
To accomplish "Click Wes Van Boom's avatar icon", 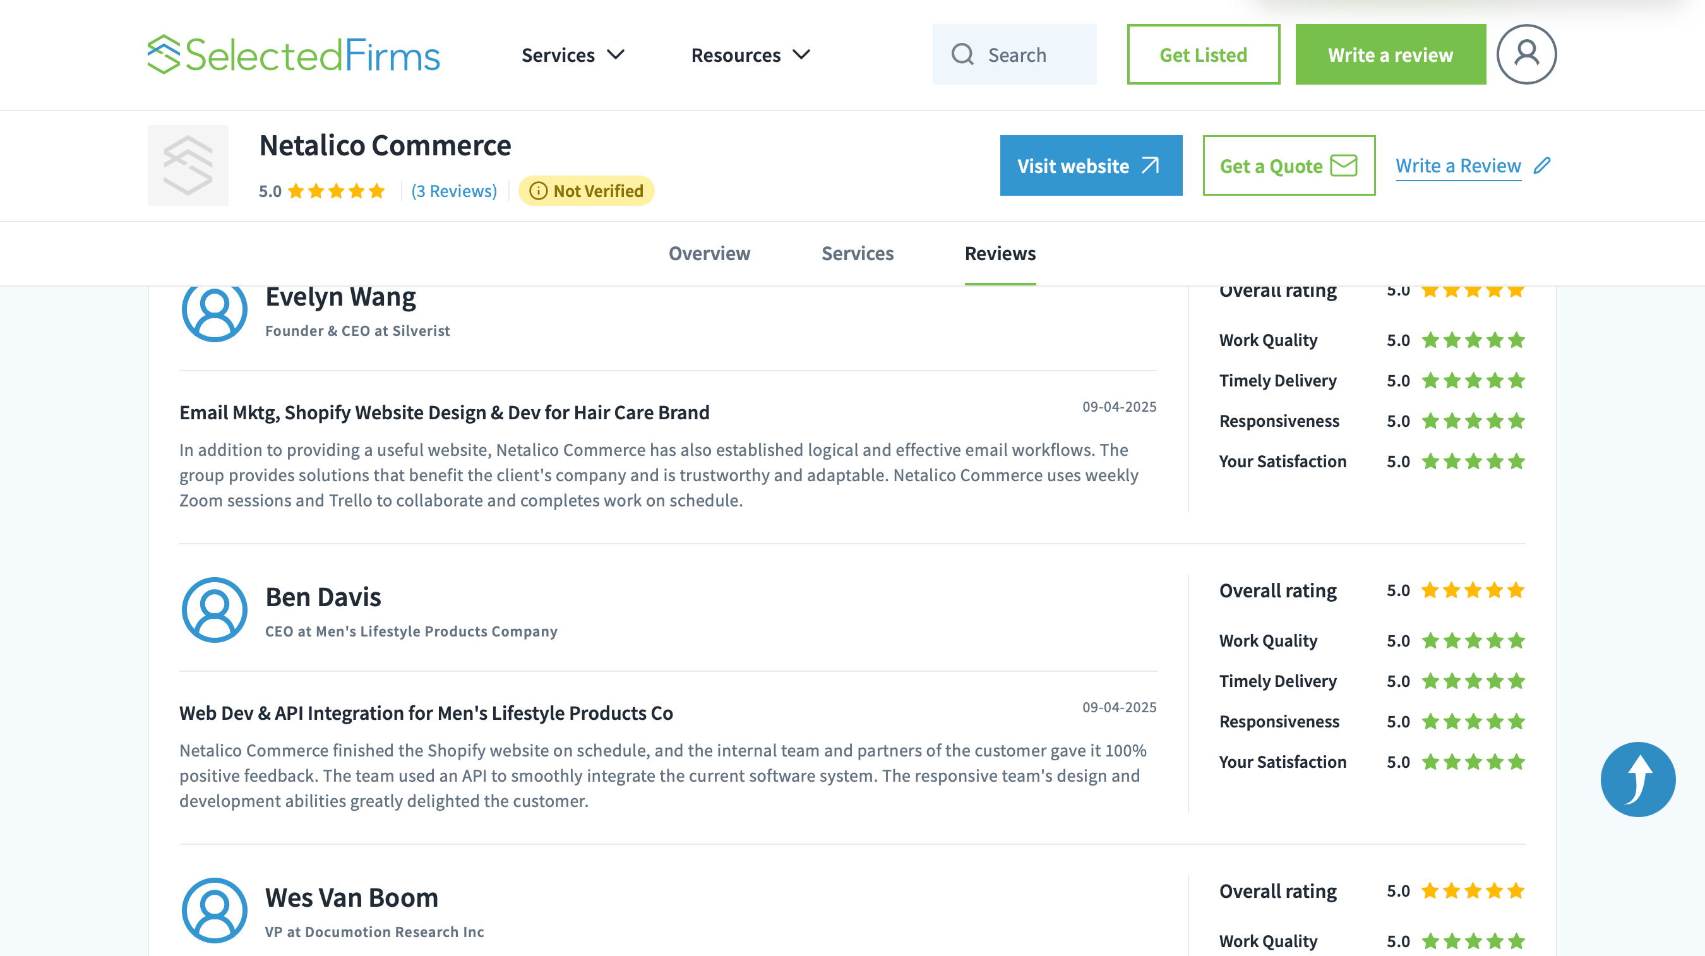I will coord(215,911).
